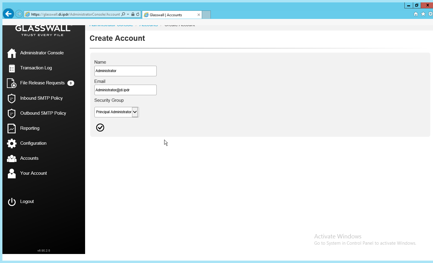
Task: Expand the Security Group dropdown
Action: (x=135, y=112)
